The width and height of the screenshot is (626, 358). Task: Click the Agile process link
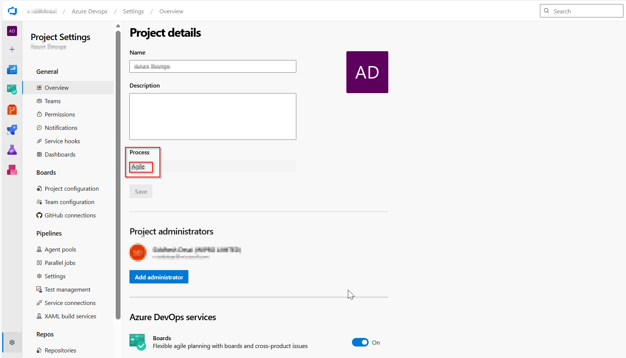[x=138, y=167]
